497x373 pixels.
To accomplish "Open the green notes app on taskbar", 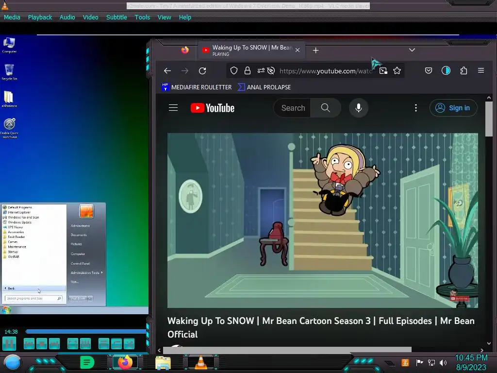I will 87,362.
